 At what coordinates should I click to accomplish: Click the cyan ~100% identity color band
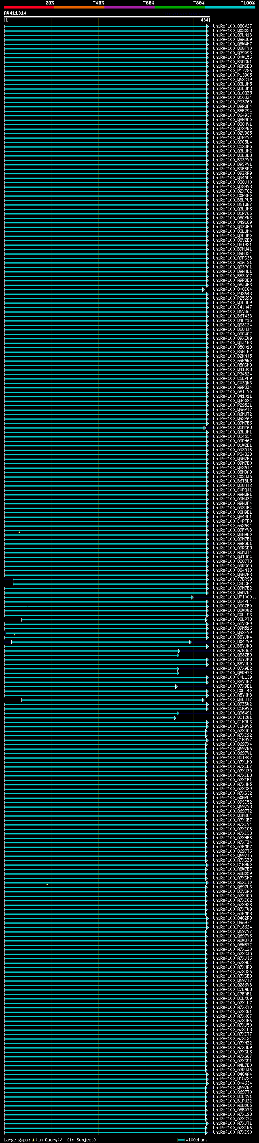coord(230,7)
